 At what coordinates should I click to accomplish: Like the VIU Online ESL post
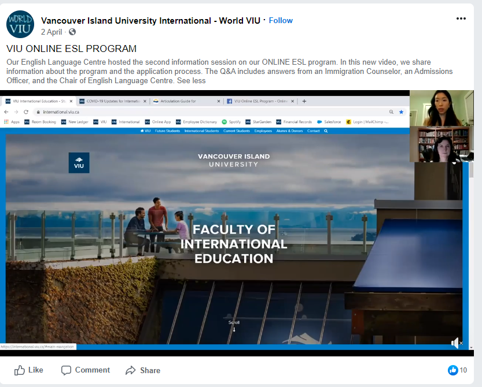(x=28, y=370)
